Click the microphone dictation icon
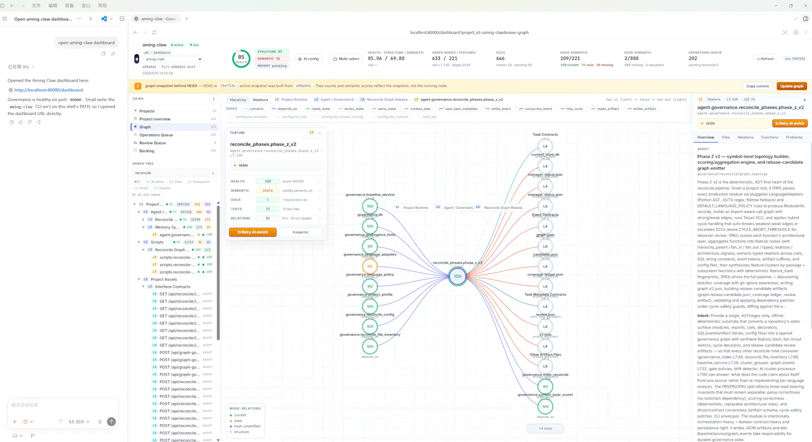This screenshot has width=812, height=442. pos(100,422)
